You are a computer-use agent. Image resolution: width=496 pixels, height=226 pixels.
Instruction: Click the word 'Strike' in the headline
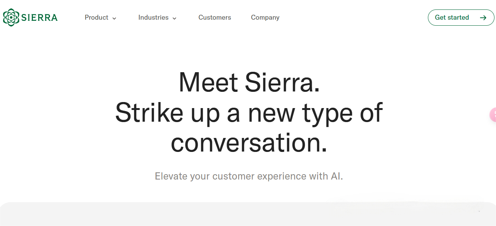pos(149,113)
